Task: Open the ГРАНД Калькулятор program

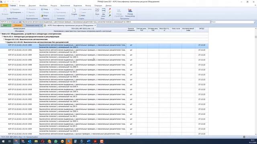Action: click(130, 13)
